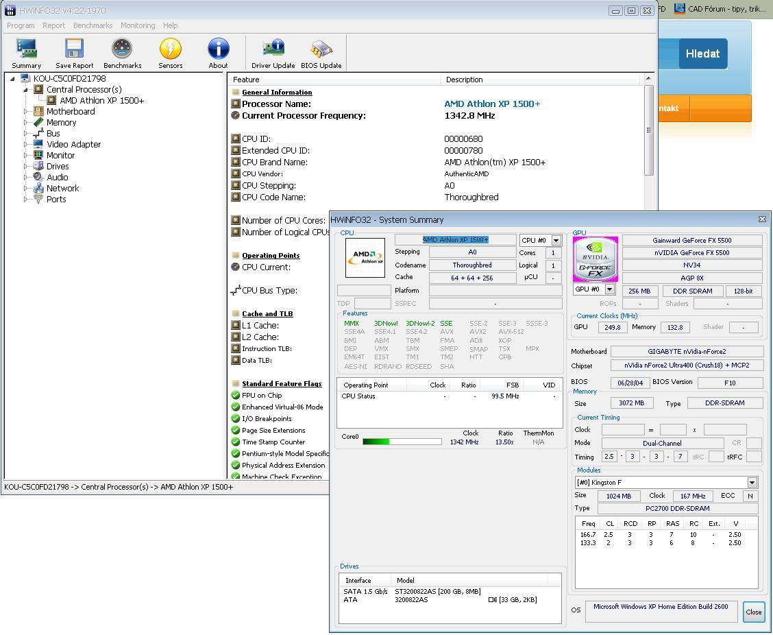Collapse the KOU-C5C0FD21798 root node

coord(13,78)
